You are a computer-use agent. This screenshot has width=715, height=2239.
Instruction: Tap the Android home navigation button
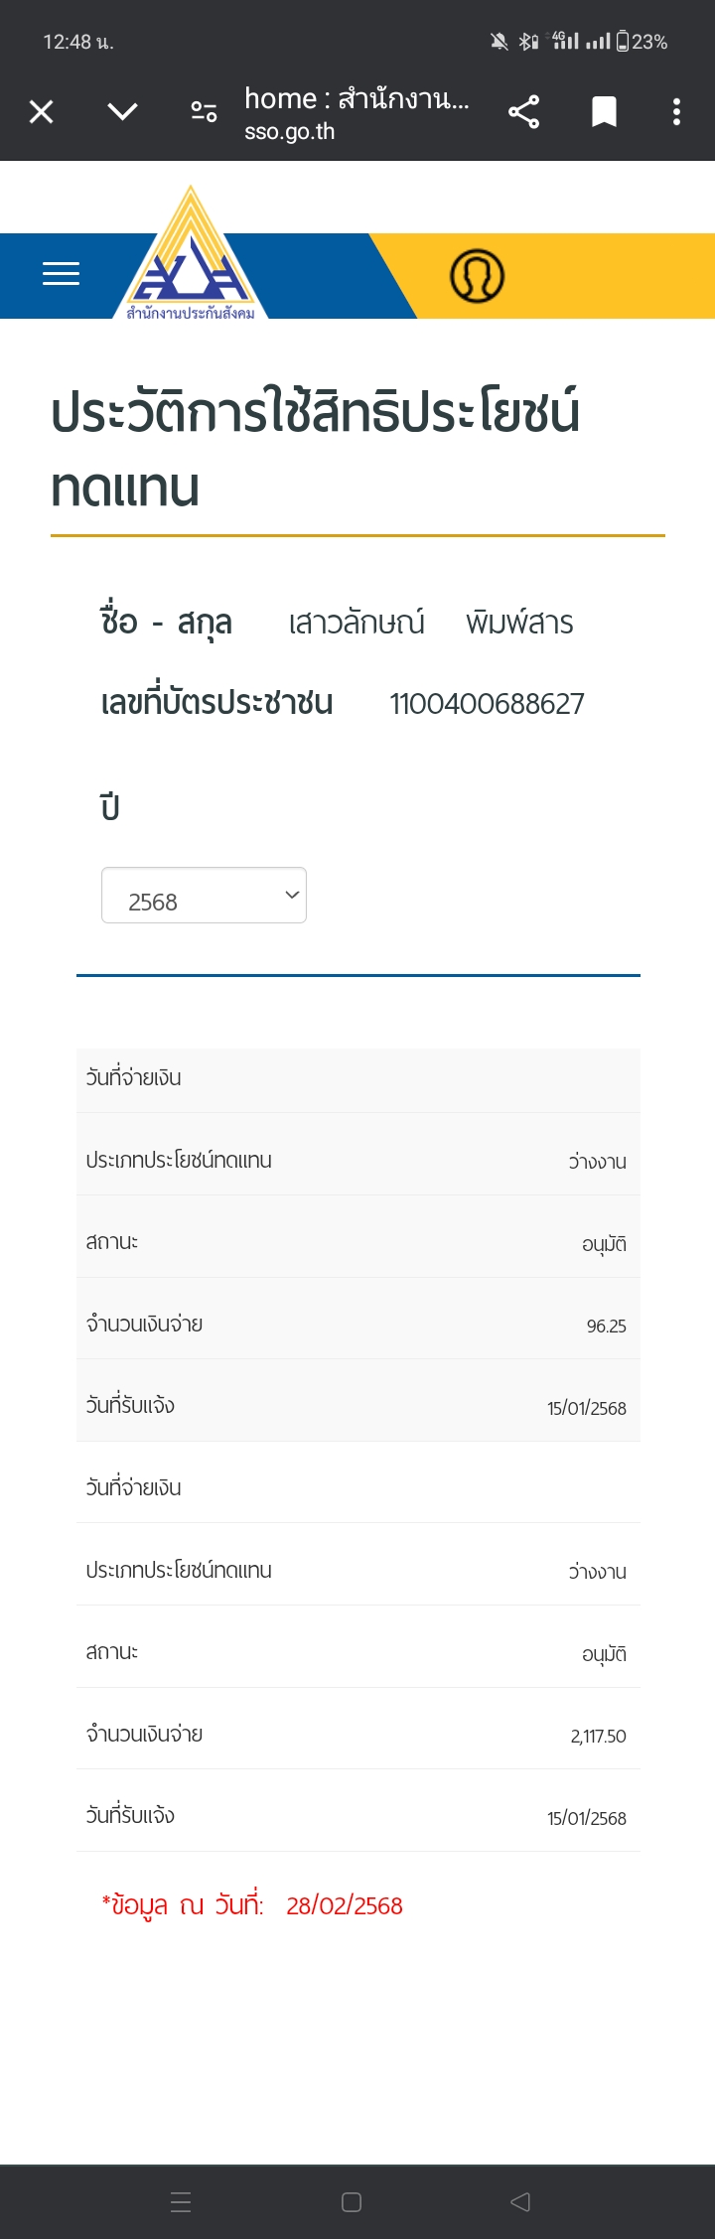click(x=352, y=2201)
